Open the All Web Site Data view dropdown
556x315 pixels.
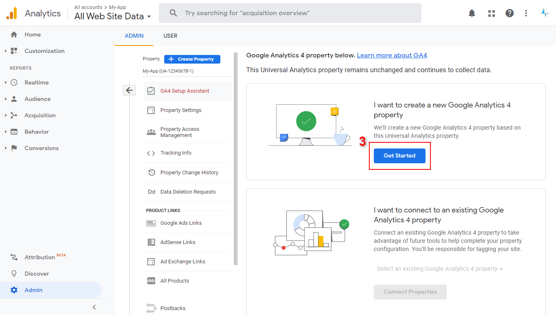click(113, 16)
